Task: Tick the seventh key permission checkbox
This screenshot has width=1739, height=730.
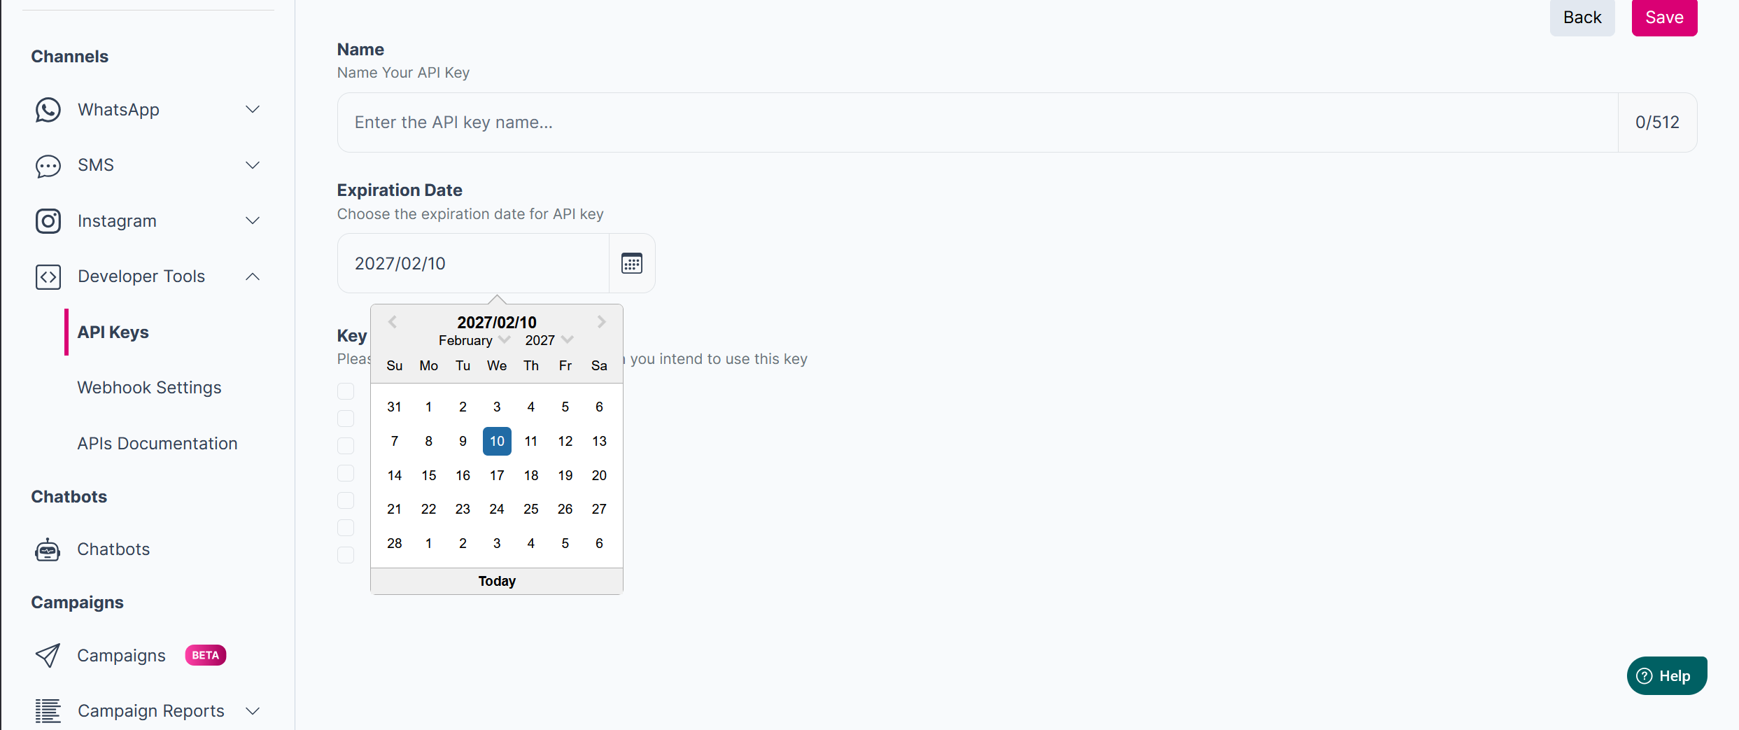Action: point(346,555)
